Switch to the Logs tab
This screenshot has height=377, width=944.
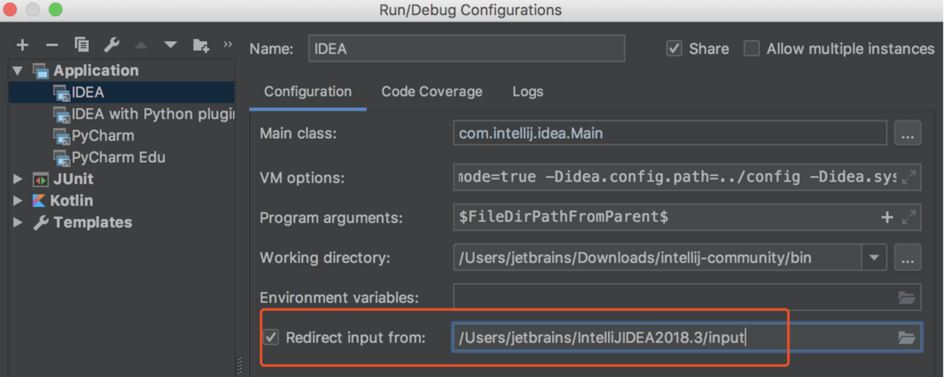[x=528, y=91]
